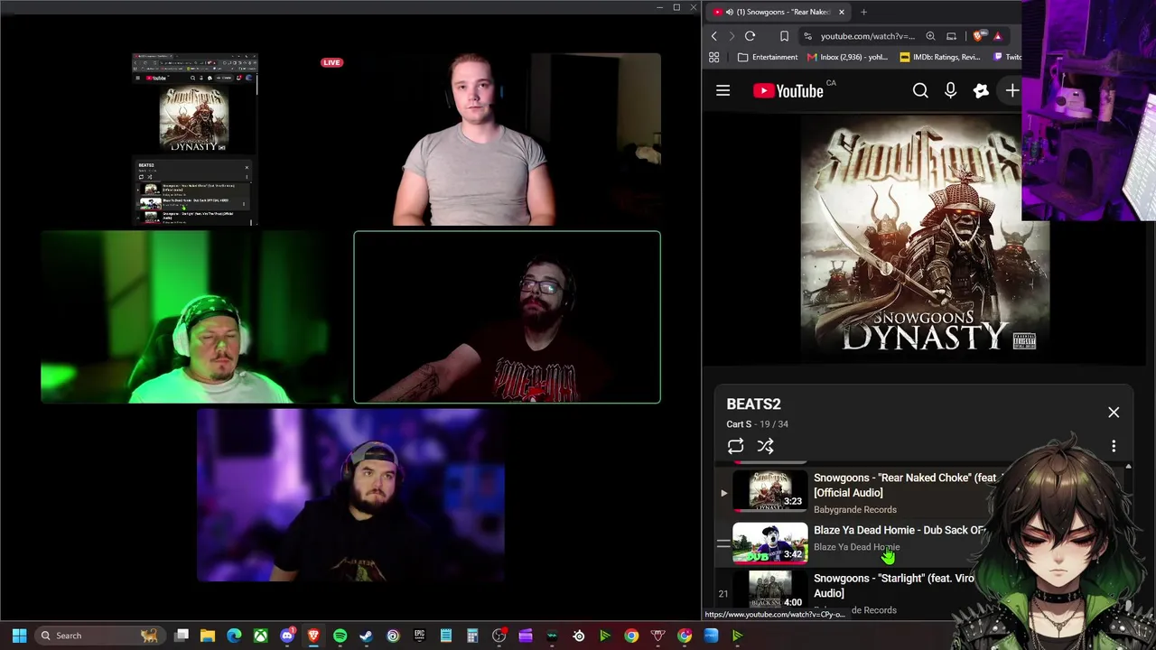The image size is (1156, 650).
Task: Start YouTube voice search with microphone
Action: [x=950, y=90]
